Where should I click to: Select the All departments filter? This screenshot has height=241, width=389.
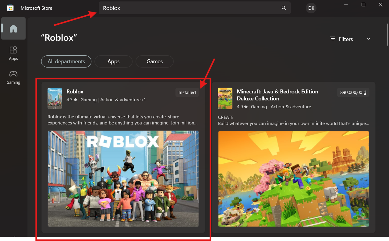click(x=66, y=61)
